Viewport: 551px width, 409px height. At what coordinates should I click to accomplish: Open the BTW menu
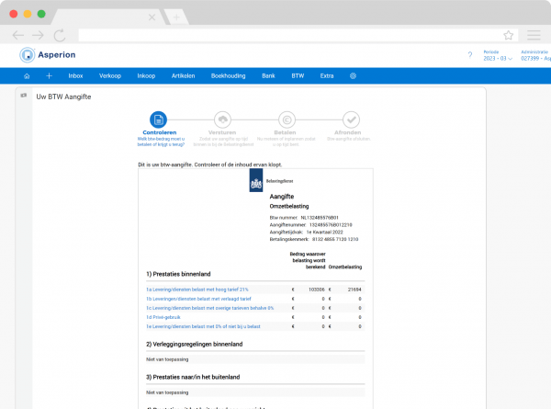pyautogui.click(x=298, y=76)
